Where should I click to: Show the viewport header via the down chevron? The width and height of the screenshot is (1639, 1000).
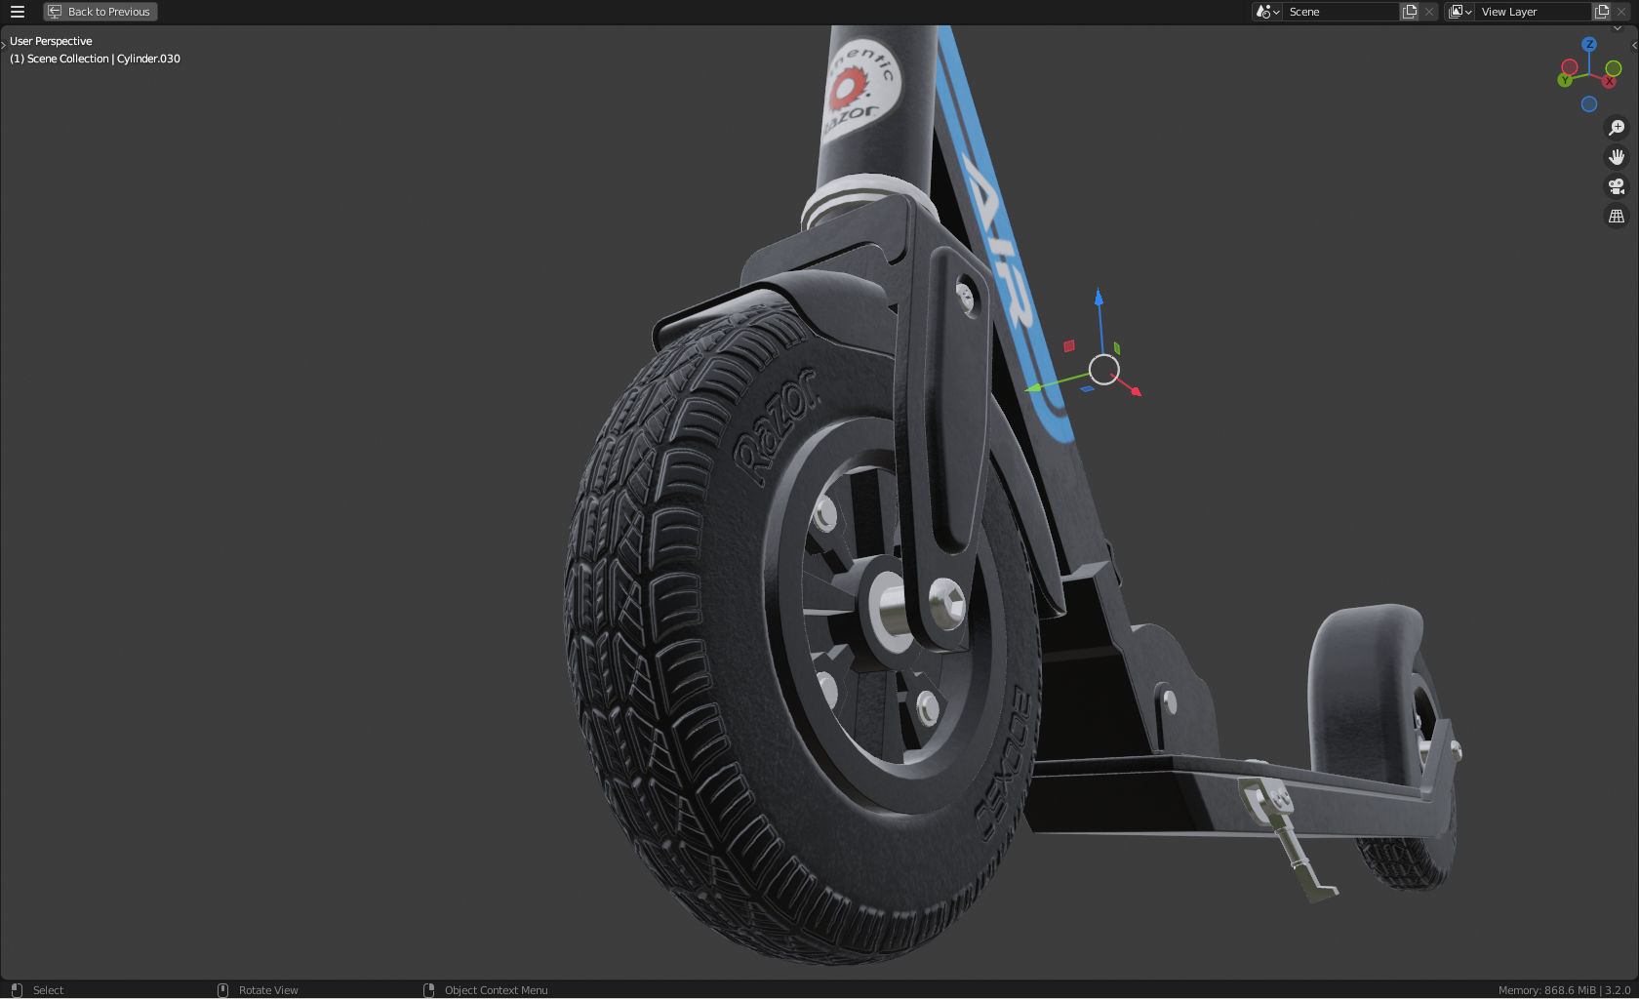pyautogui.click(x=1617, y=29)
